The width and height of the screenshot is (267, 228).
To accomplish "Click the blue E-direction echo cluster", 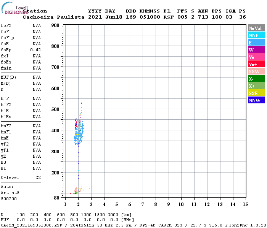I will tap(79, 132).
